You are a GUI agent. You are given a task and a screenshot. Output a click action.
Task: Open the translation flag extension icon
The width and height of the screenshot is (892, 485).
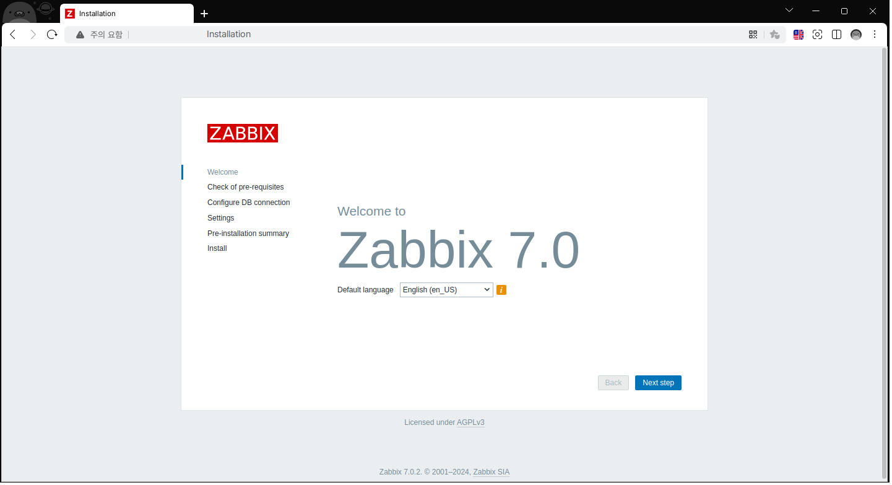(x=799, y=35)
